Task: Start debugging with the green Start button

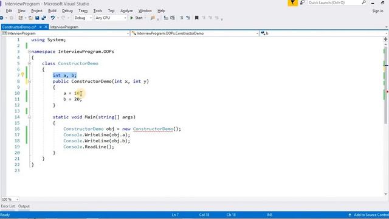Action: coord(136,18)
